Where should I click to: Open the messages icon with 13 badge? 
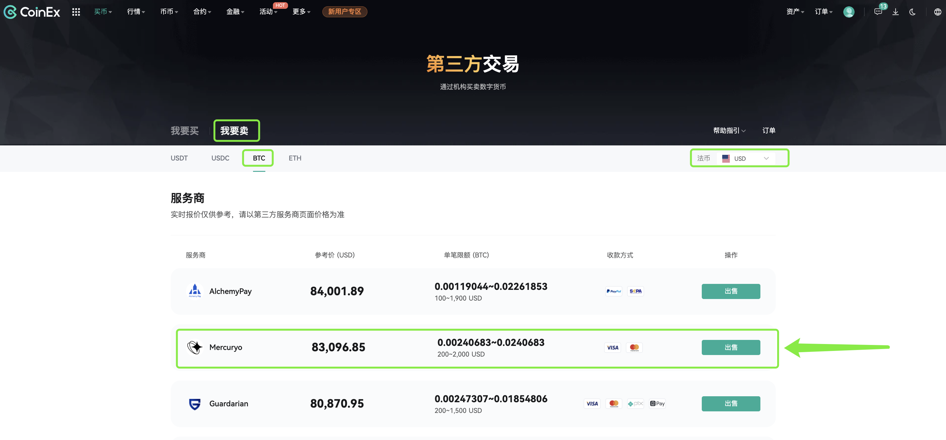(x=878, y=12)
